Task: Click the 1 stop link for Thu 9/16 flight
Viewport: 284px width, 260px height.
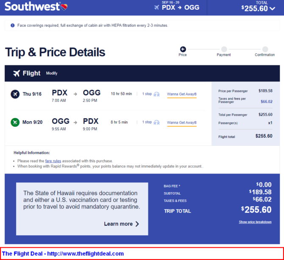Action: (x=147, y=94)
